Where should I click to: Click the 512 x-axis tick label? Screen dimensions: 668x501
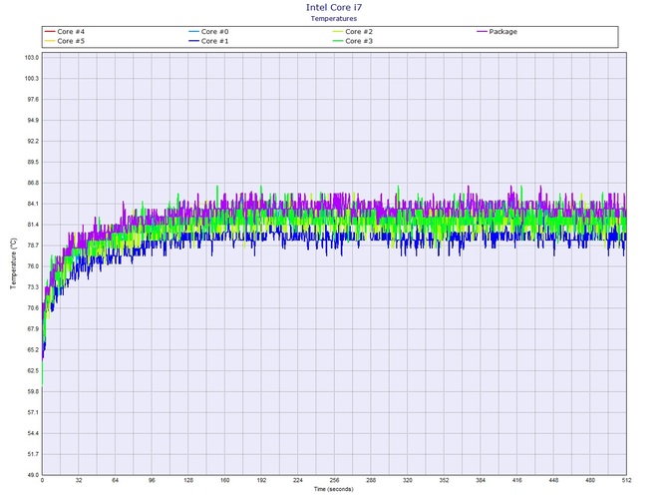point(626,480)
